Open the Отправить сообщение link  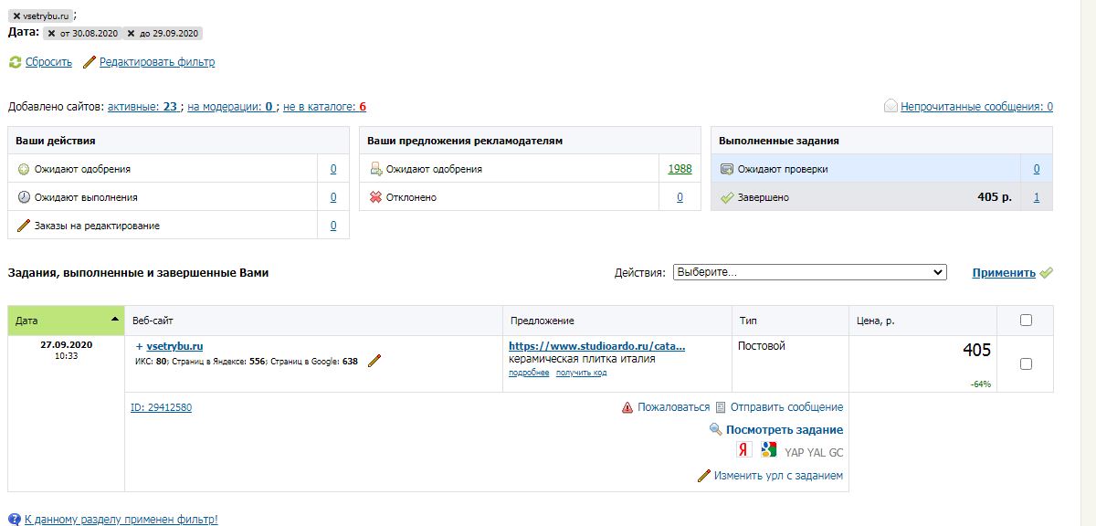[786, 407]
